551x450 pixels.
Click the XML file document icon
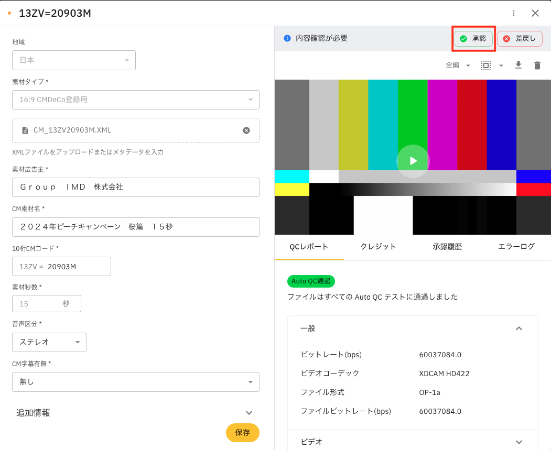pyautogui.click(x=25, y=130)
